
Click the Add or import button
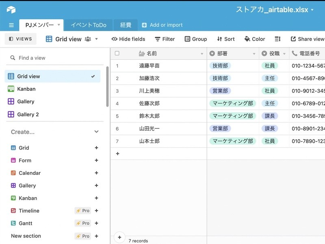click(x=162, y=25)
